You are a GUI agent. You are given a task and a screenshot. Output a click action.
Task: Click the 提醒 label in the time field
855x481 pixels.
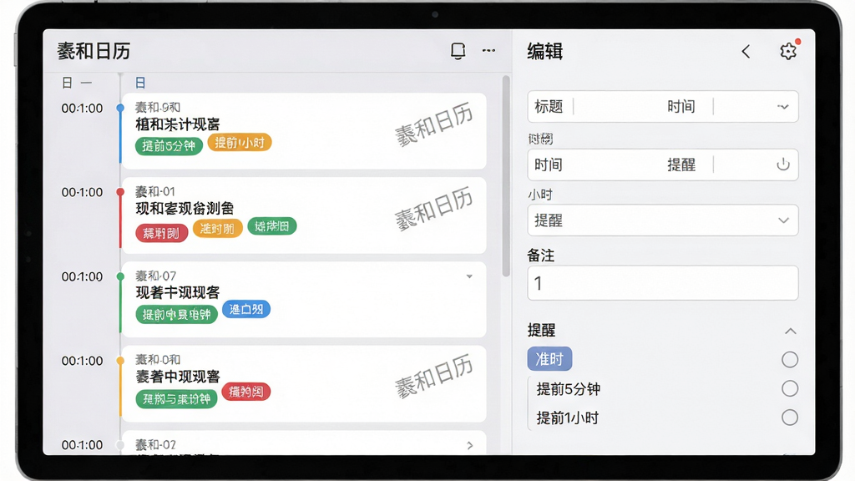681,165
